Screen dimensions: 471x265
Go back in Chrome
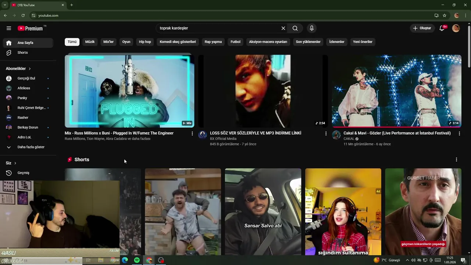(x=5, y=15)
